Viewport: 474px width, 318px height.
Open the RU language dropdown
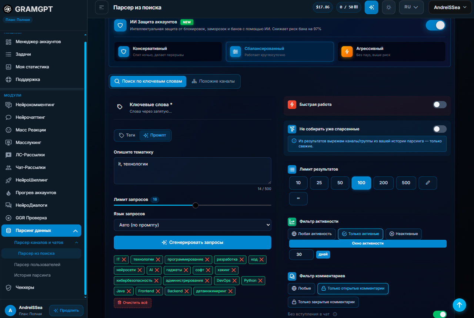coord(411,7)
